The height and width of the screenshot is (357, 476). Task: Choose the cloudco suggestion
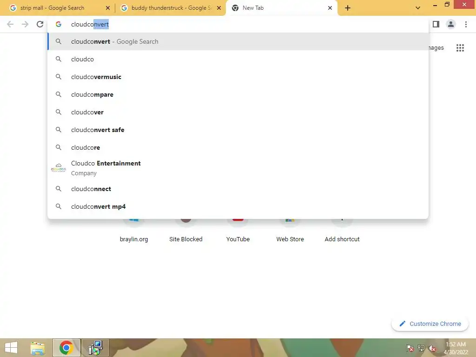point(238,59)
